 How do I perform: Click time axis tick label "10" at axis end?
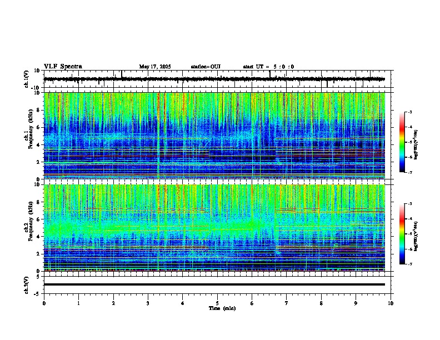(391, 303)
